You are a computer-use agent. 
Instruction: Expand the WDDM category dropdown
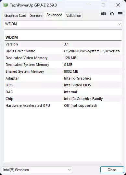pyautogui.click(x=63, y=24)
